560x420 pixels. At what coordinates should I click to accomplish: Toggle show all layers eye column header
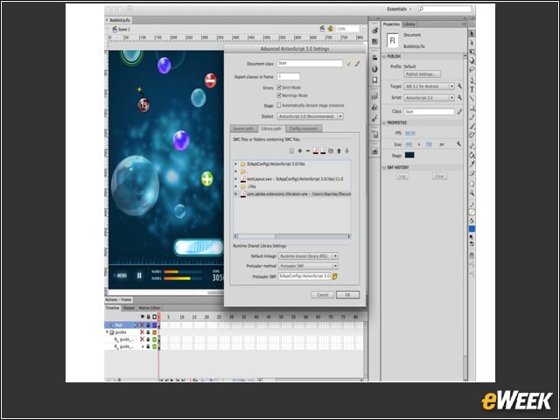click(142, 317)
